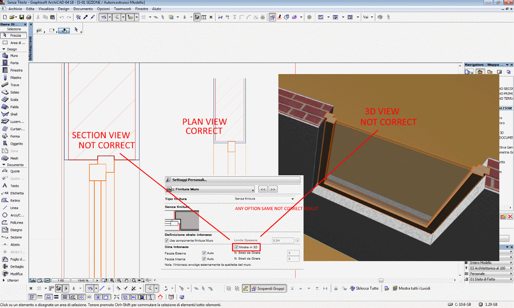Click the horizontal scrollbar below the drawing
The height and width of the screenshot is (308, 514).
coord(305,281)
